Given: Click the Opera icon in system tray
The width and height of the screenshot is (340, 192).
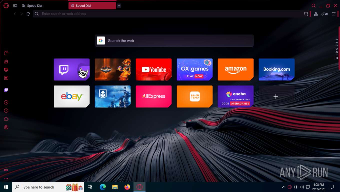Looking at the screenshot, I should [290, 187].
